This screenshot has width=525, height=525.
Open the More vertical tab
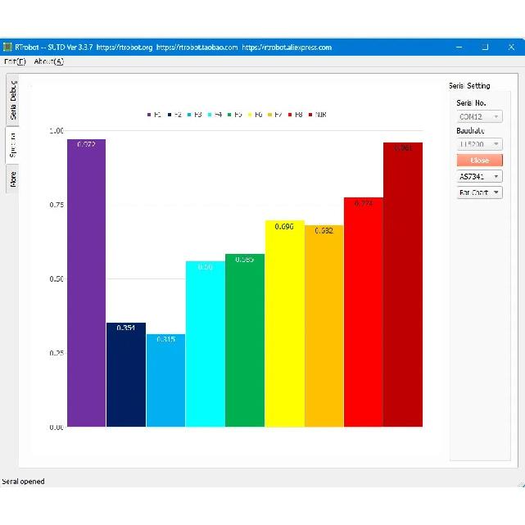click(13, 179)
